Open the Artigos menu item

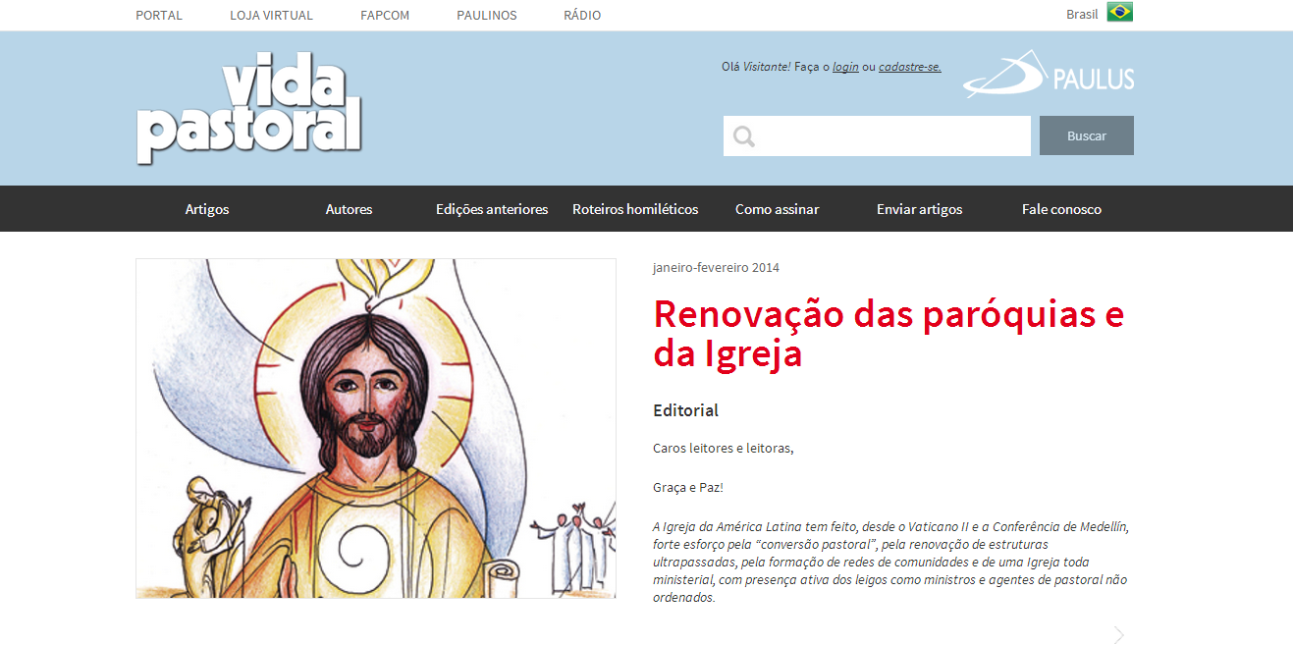[x=207, y=209]
